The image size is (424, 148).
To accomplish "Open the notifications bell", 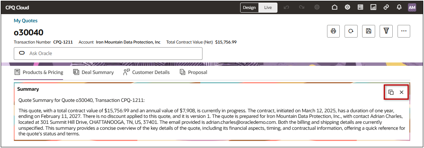I will [x=399, y=7].
